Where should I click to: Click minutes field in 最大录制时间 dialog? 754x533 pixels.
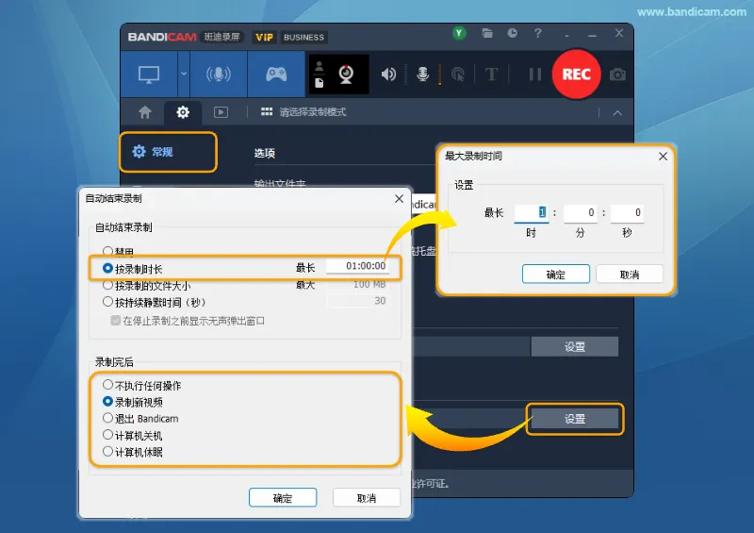pyautogui.click(x=581, y=213)
